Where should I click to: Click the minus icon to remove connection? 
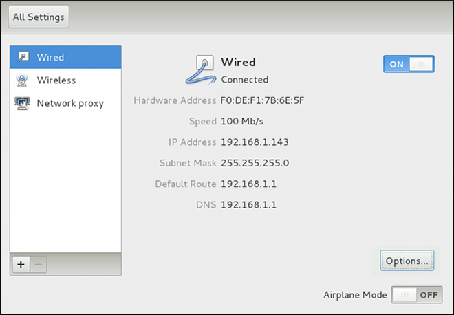click(x=39, y=264)
